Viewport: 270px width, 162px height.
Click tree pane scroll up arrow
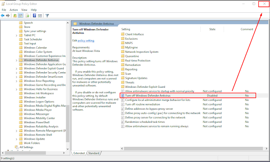point(67,23)
